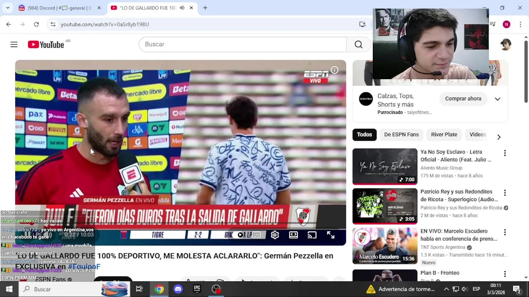The height and width of the screenshot is (297, 529).
Task: Open the tab search dropdown arrow
Action: coord(7,8)
